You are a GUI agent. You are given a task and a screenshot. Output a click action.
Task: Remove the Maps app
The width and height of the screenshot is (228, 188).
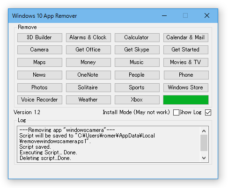[40, 62]
